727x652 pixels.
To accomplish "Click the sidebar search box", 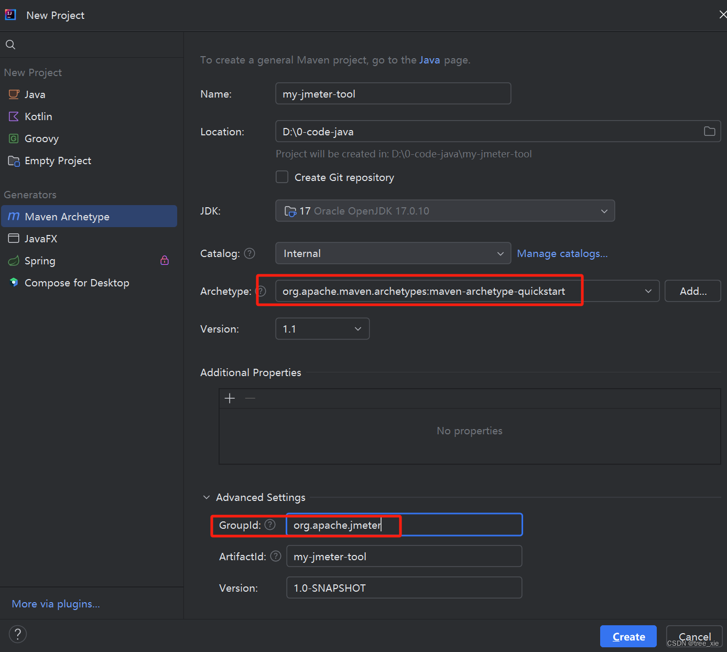I will point(92,45).
